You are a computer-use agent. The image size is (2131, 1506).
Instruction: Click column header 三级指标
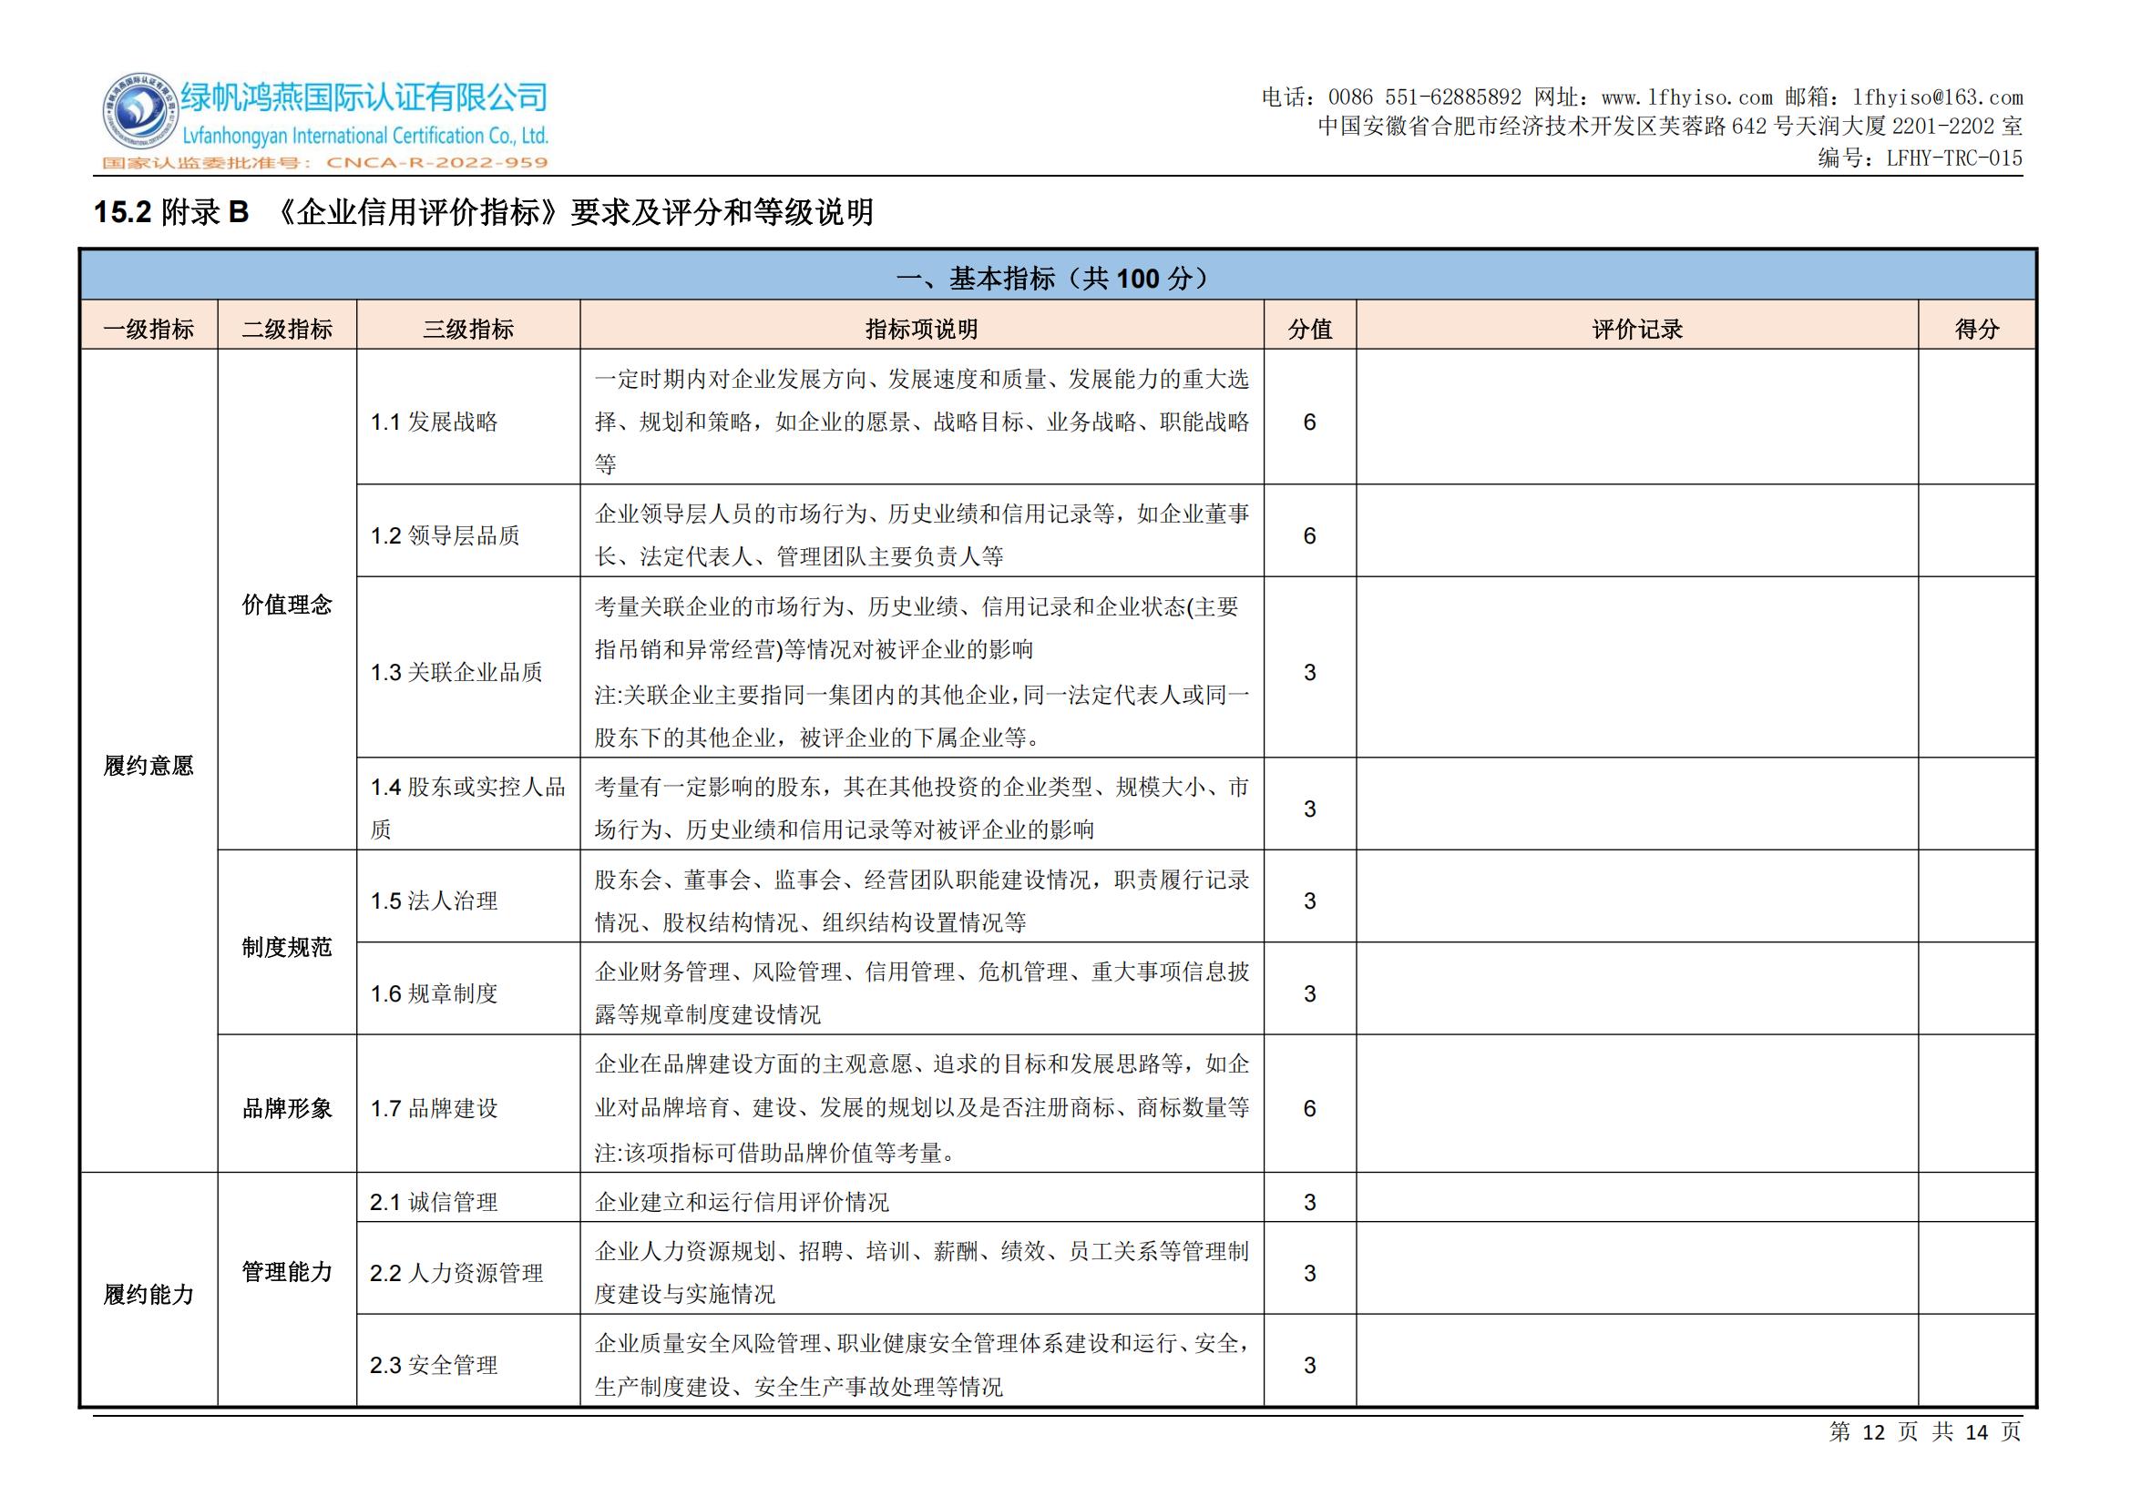click(x=468, y=330)
